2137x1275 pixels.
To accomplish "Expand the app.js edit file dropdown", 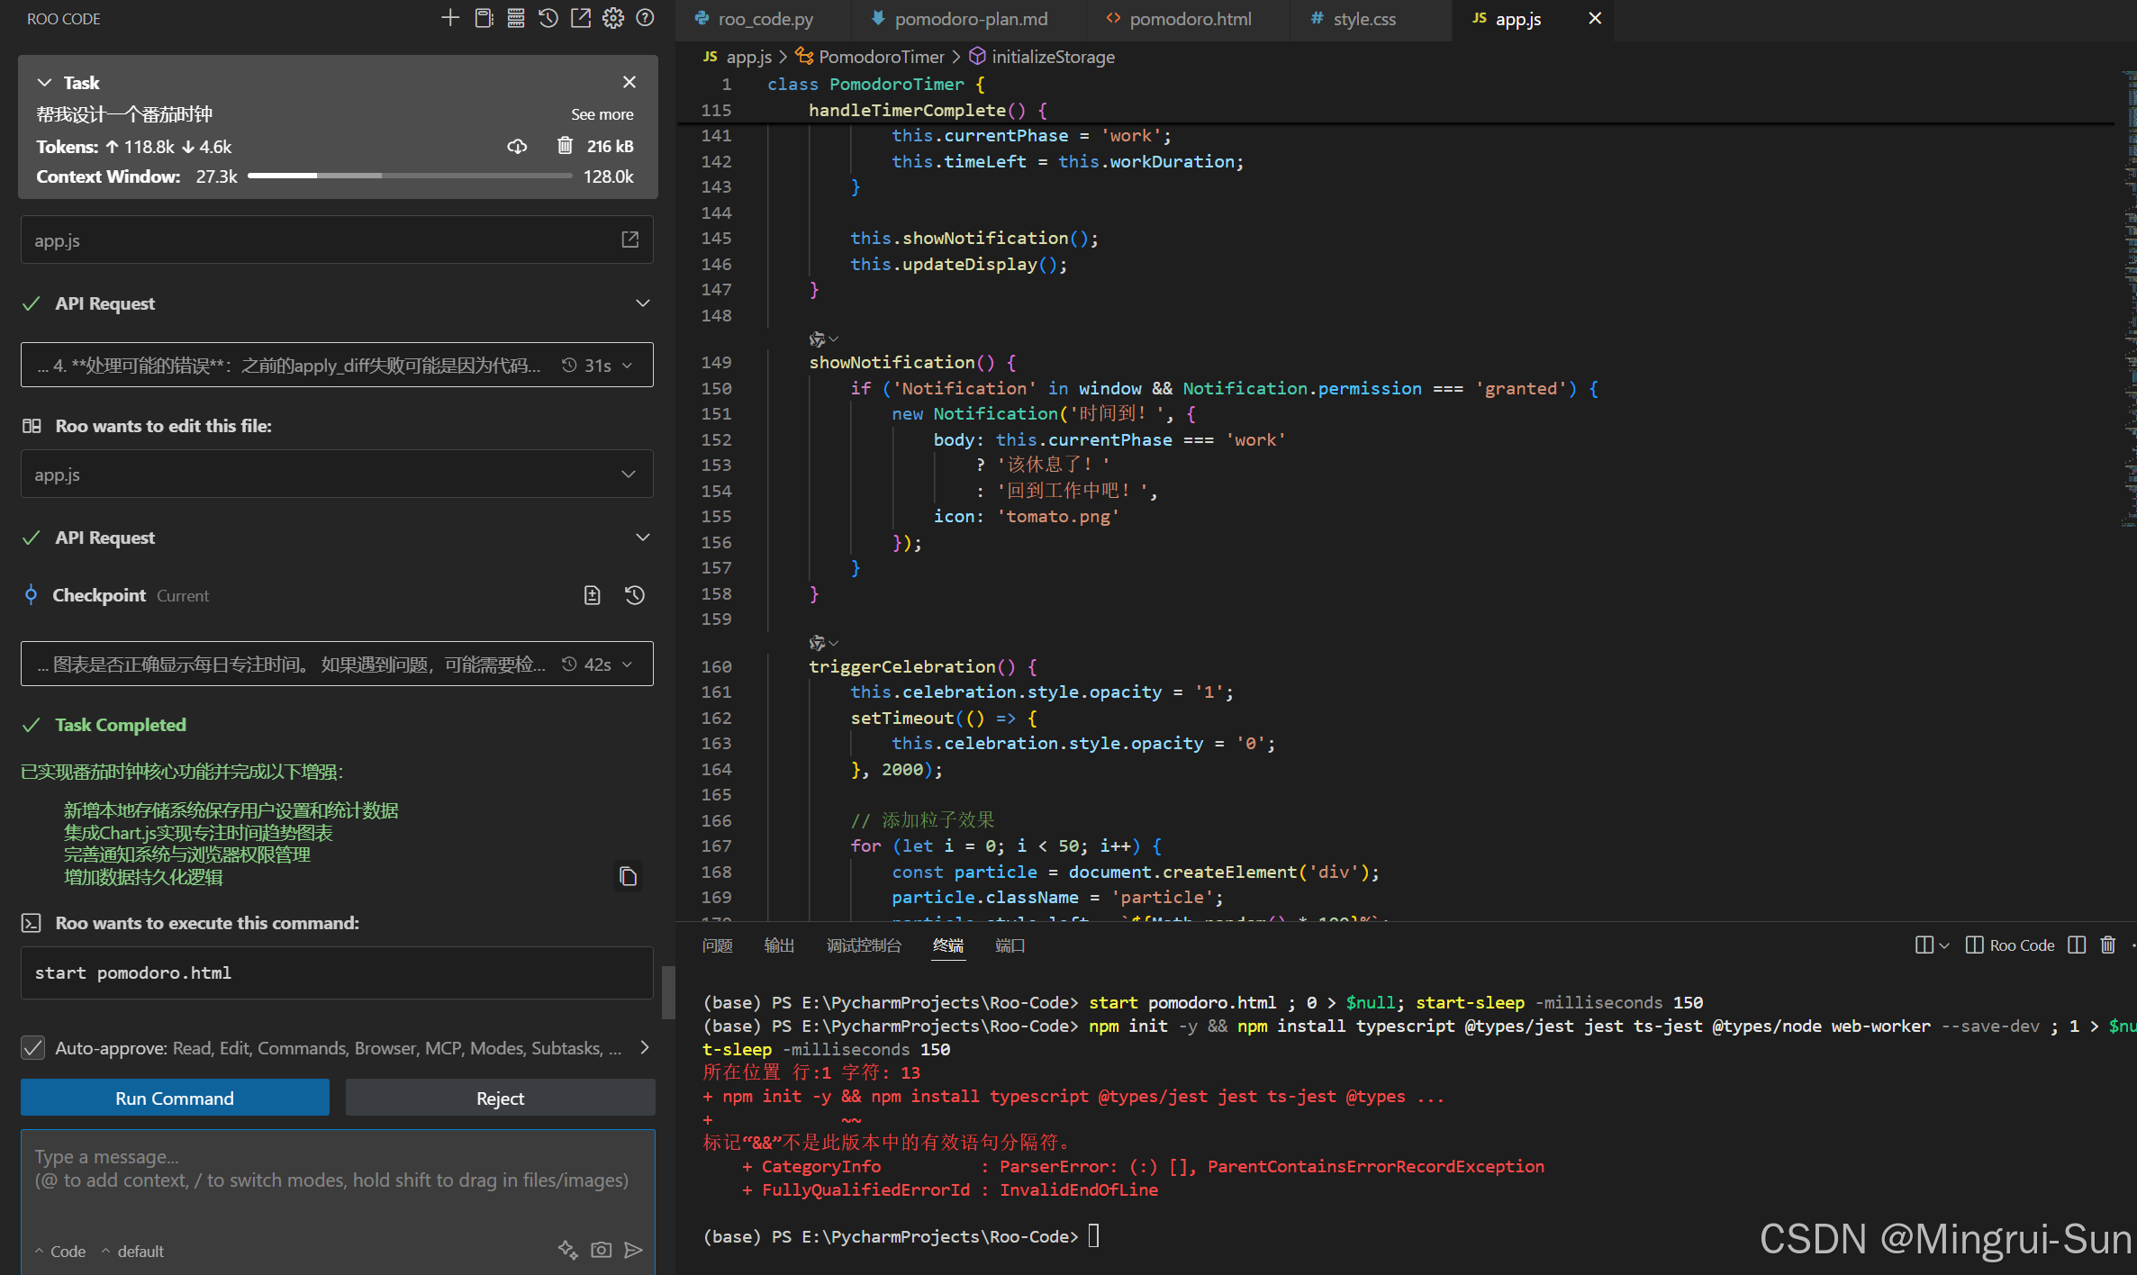I will 628,475.
